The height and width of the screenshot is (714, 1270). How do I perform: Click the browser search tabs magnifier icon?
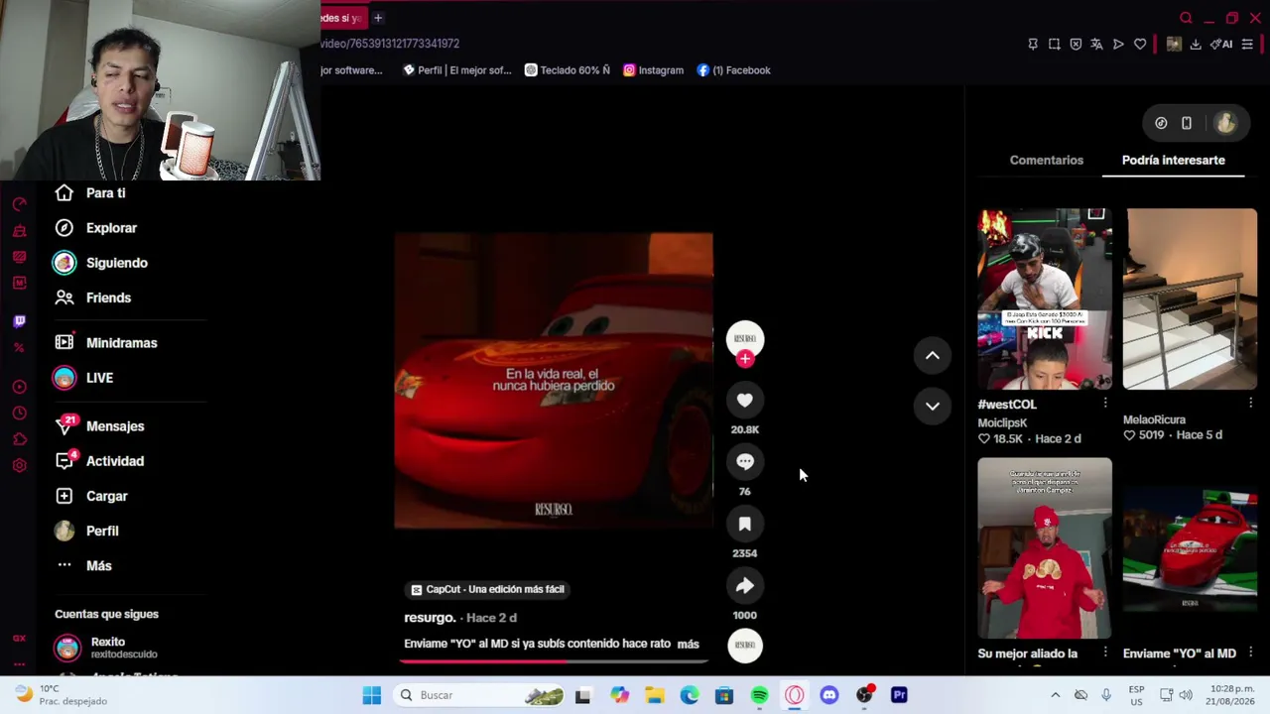click(x=1186, y=18)
